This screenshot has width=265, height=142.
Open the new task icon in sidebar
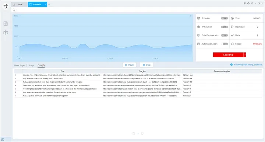(6, 23)
